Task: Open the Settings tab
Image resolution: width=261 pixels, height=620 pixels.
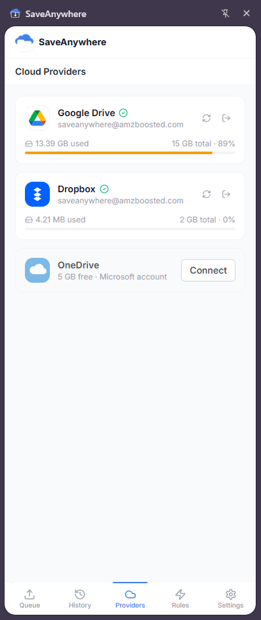Action: 231,598
